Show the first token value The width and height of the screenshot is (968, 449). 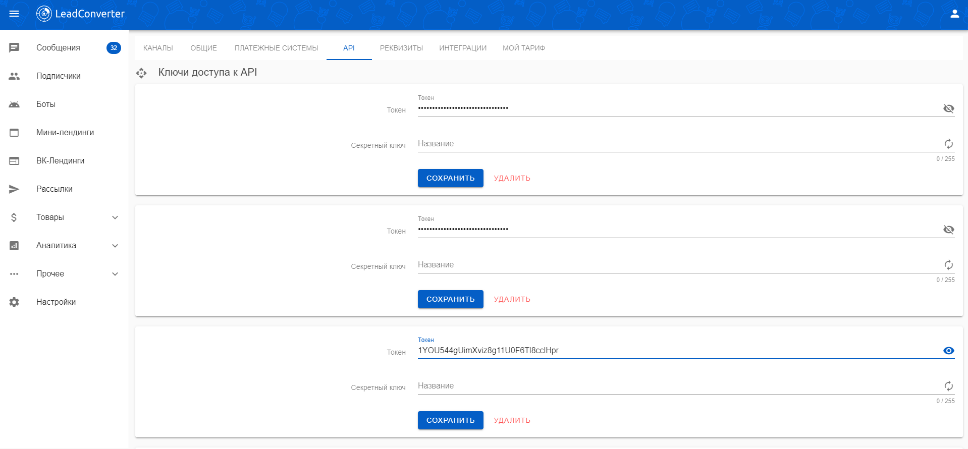[948, 108]
